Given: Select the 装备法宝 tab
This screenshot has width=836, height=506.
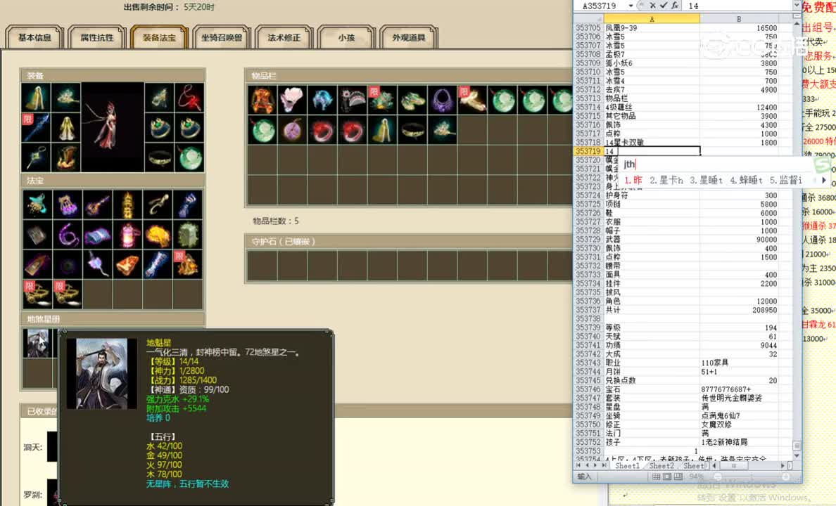Looking at the screenshot, I should point(160,37).
